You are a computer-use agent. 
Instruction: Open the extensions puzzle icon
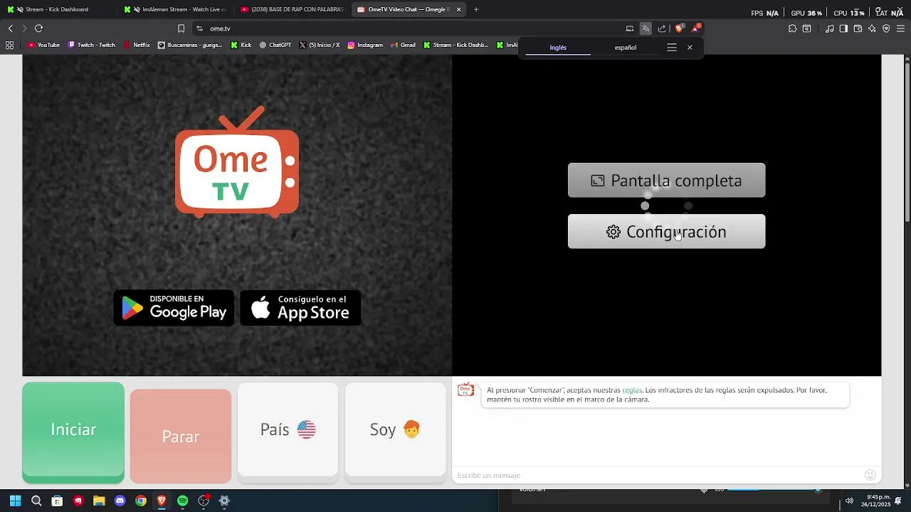tap(792, 28)
